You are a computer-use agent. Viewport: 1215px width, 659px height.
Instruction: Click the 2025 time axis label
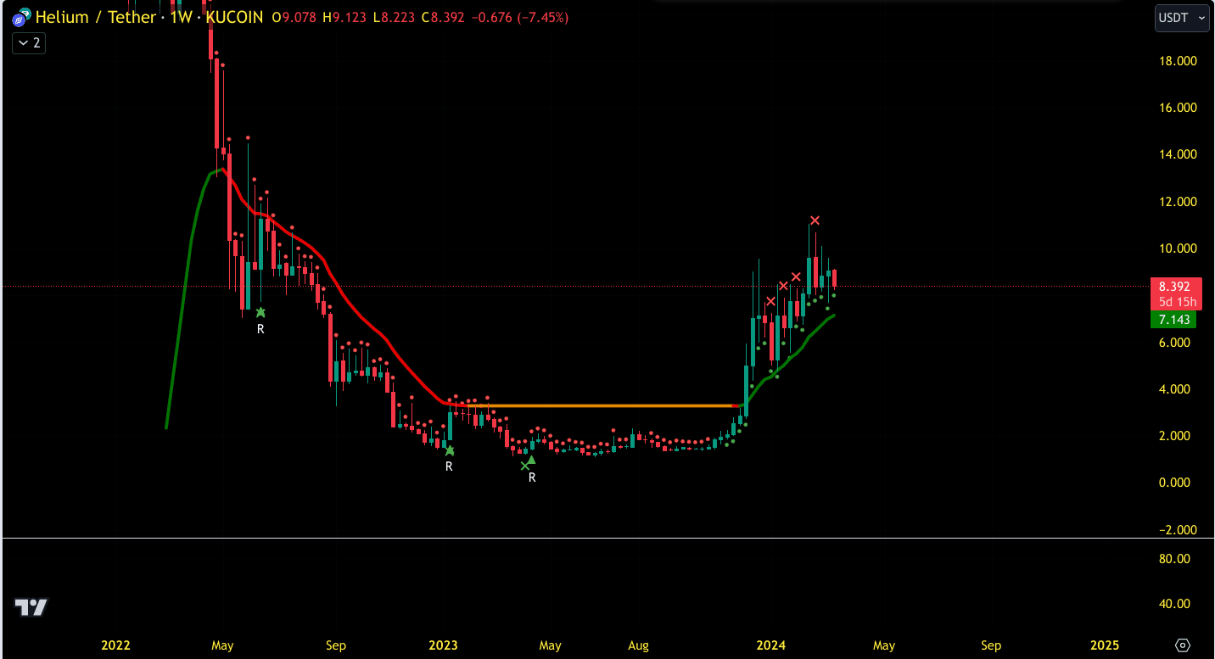[1104, 645]
